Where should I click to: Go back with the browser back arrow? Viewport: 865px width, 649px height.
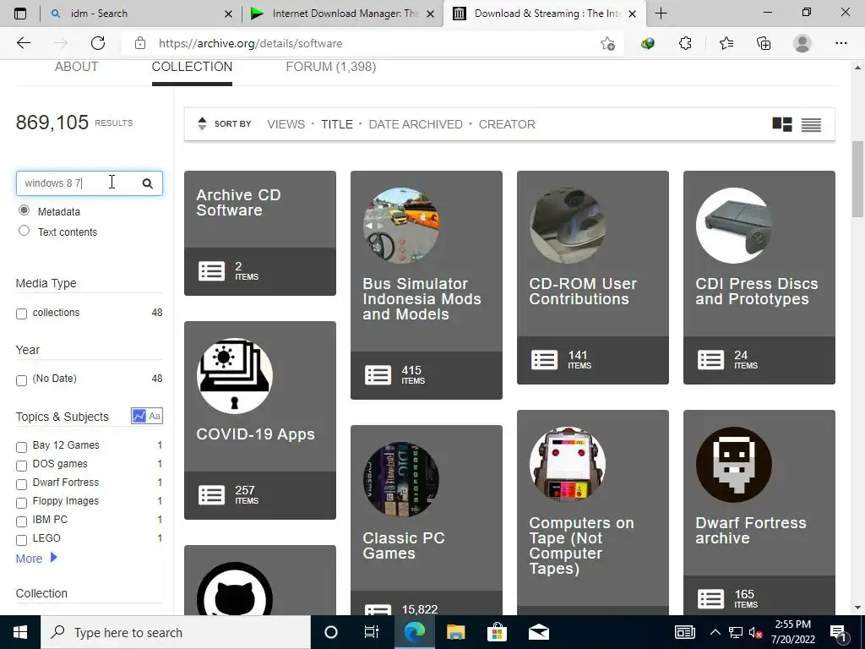click(x=23, y=43)
